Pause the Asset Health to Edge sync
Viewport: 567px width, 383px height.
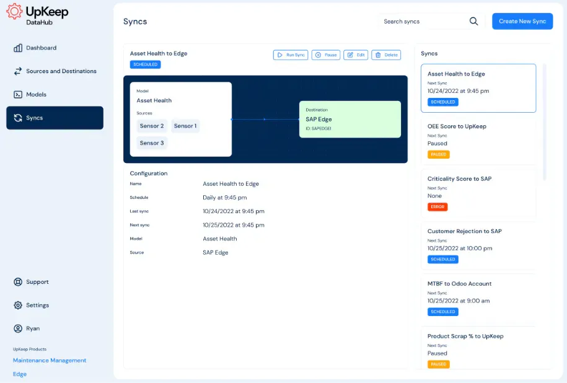pos(326,55)
